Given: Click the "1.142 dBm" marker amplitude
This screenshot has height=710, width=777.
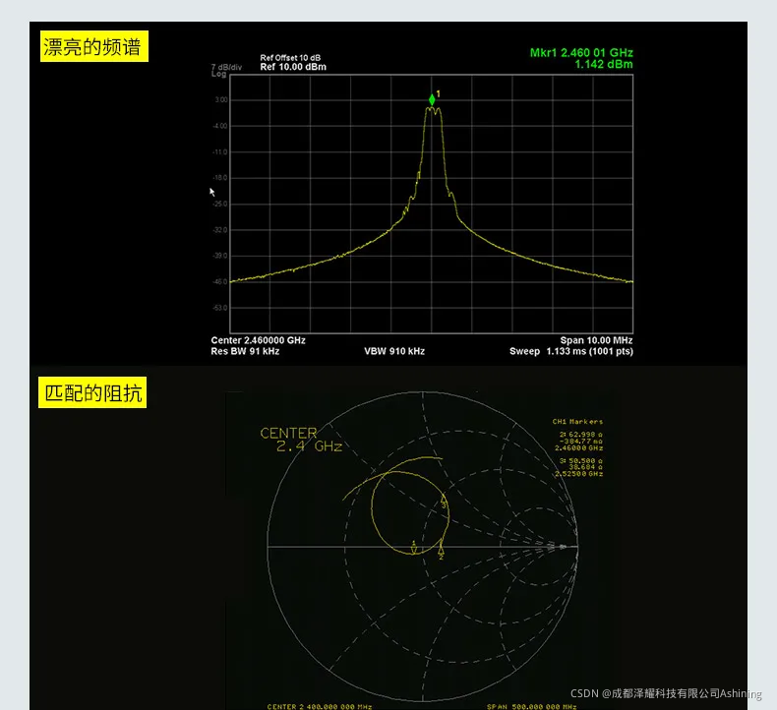Looking at the screenshot, I should tap(604, 64).
